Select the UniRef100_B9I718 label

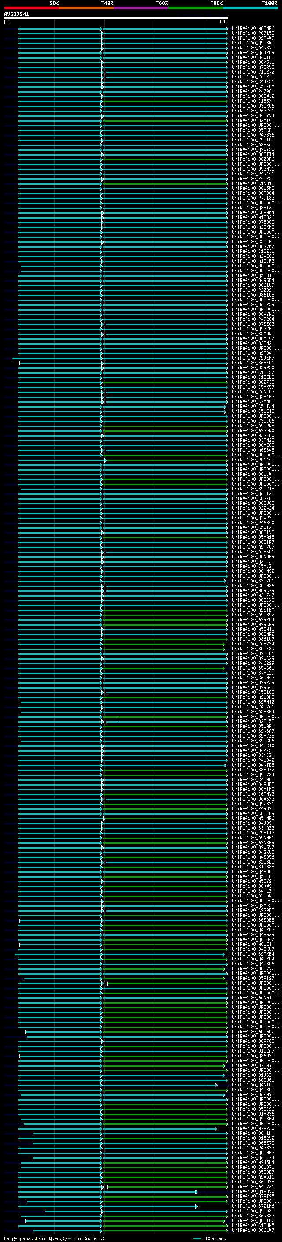[x=252, y=489]
